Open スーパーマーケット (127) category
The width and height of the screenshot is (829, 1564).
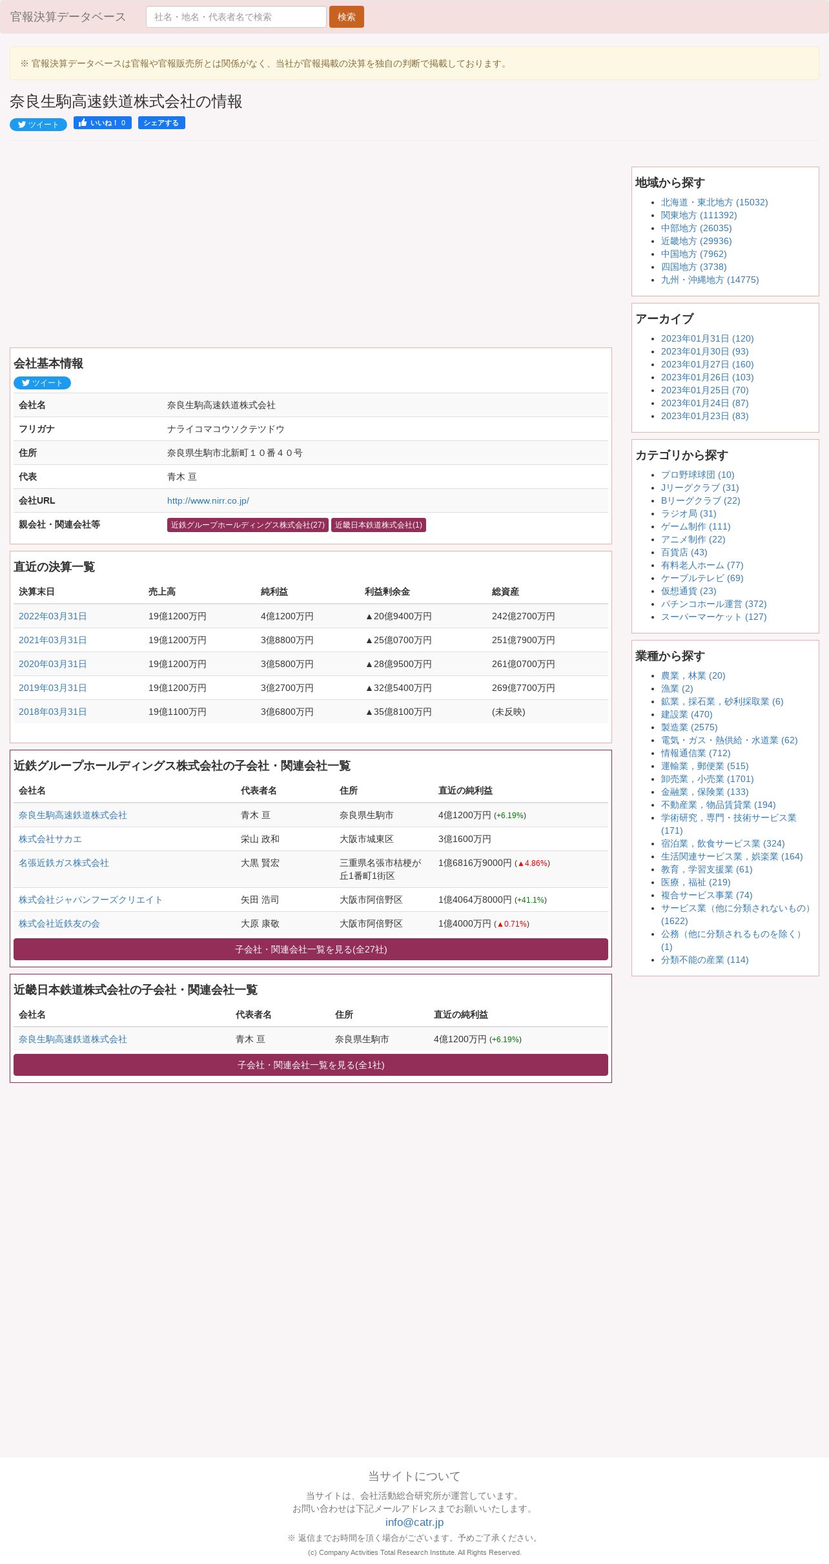click(x=713, y=617)
